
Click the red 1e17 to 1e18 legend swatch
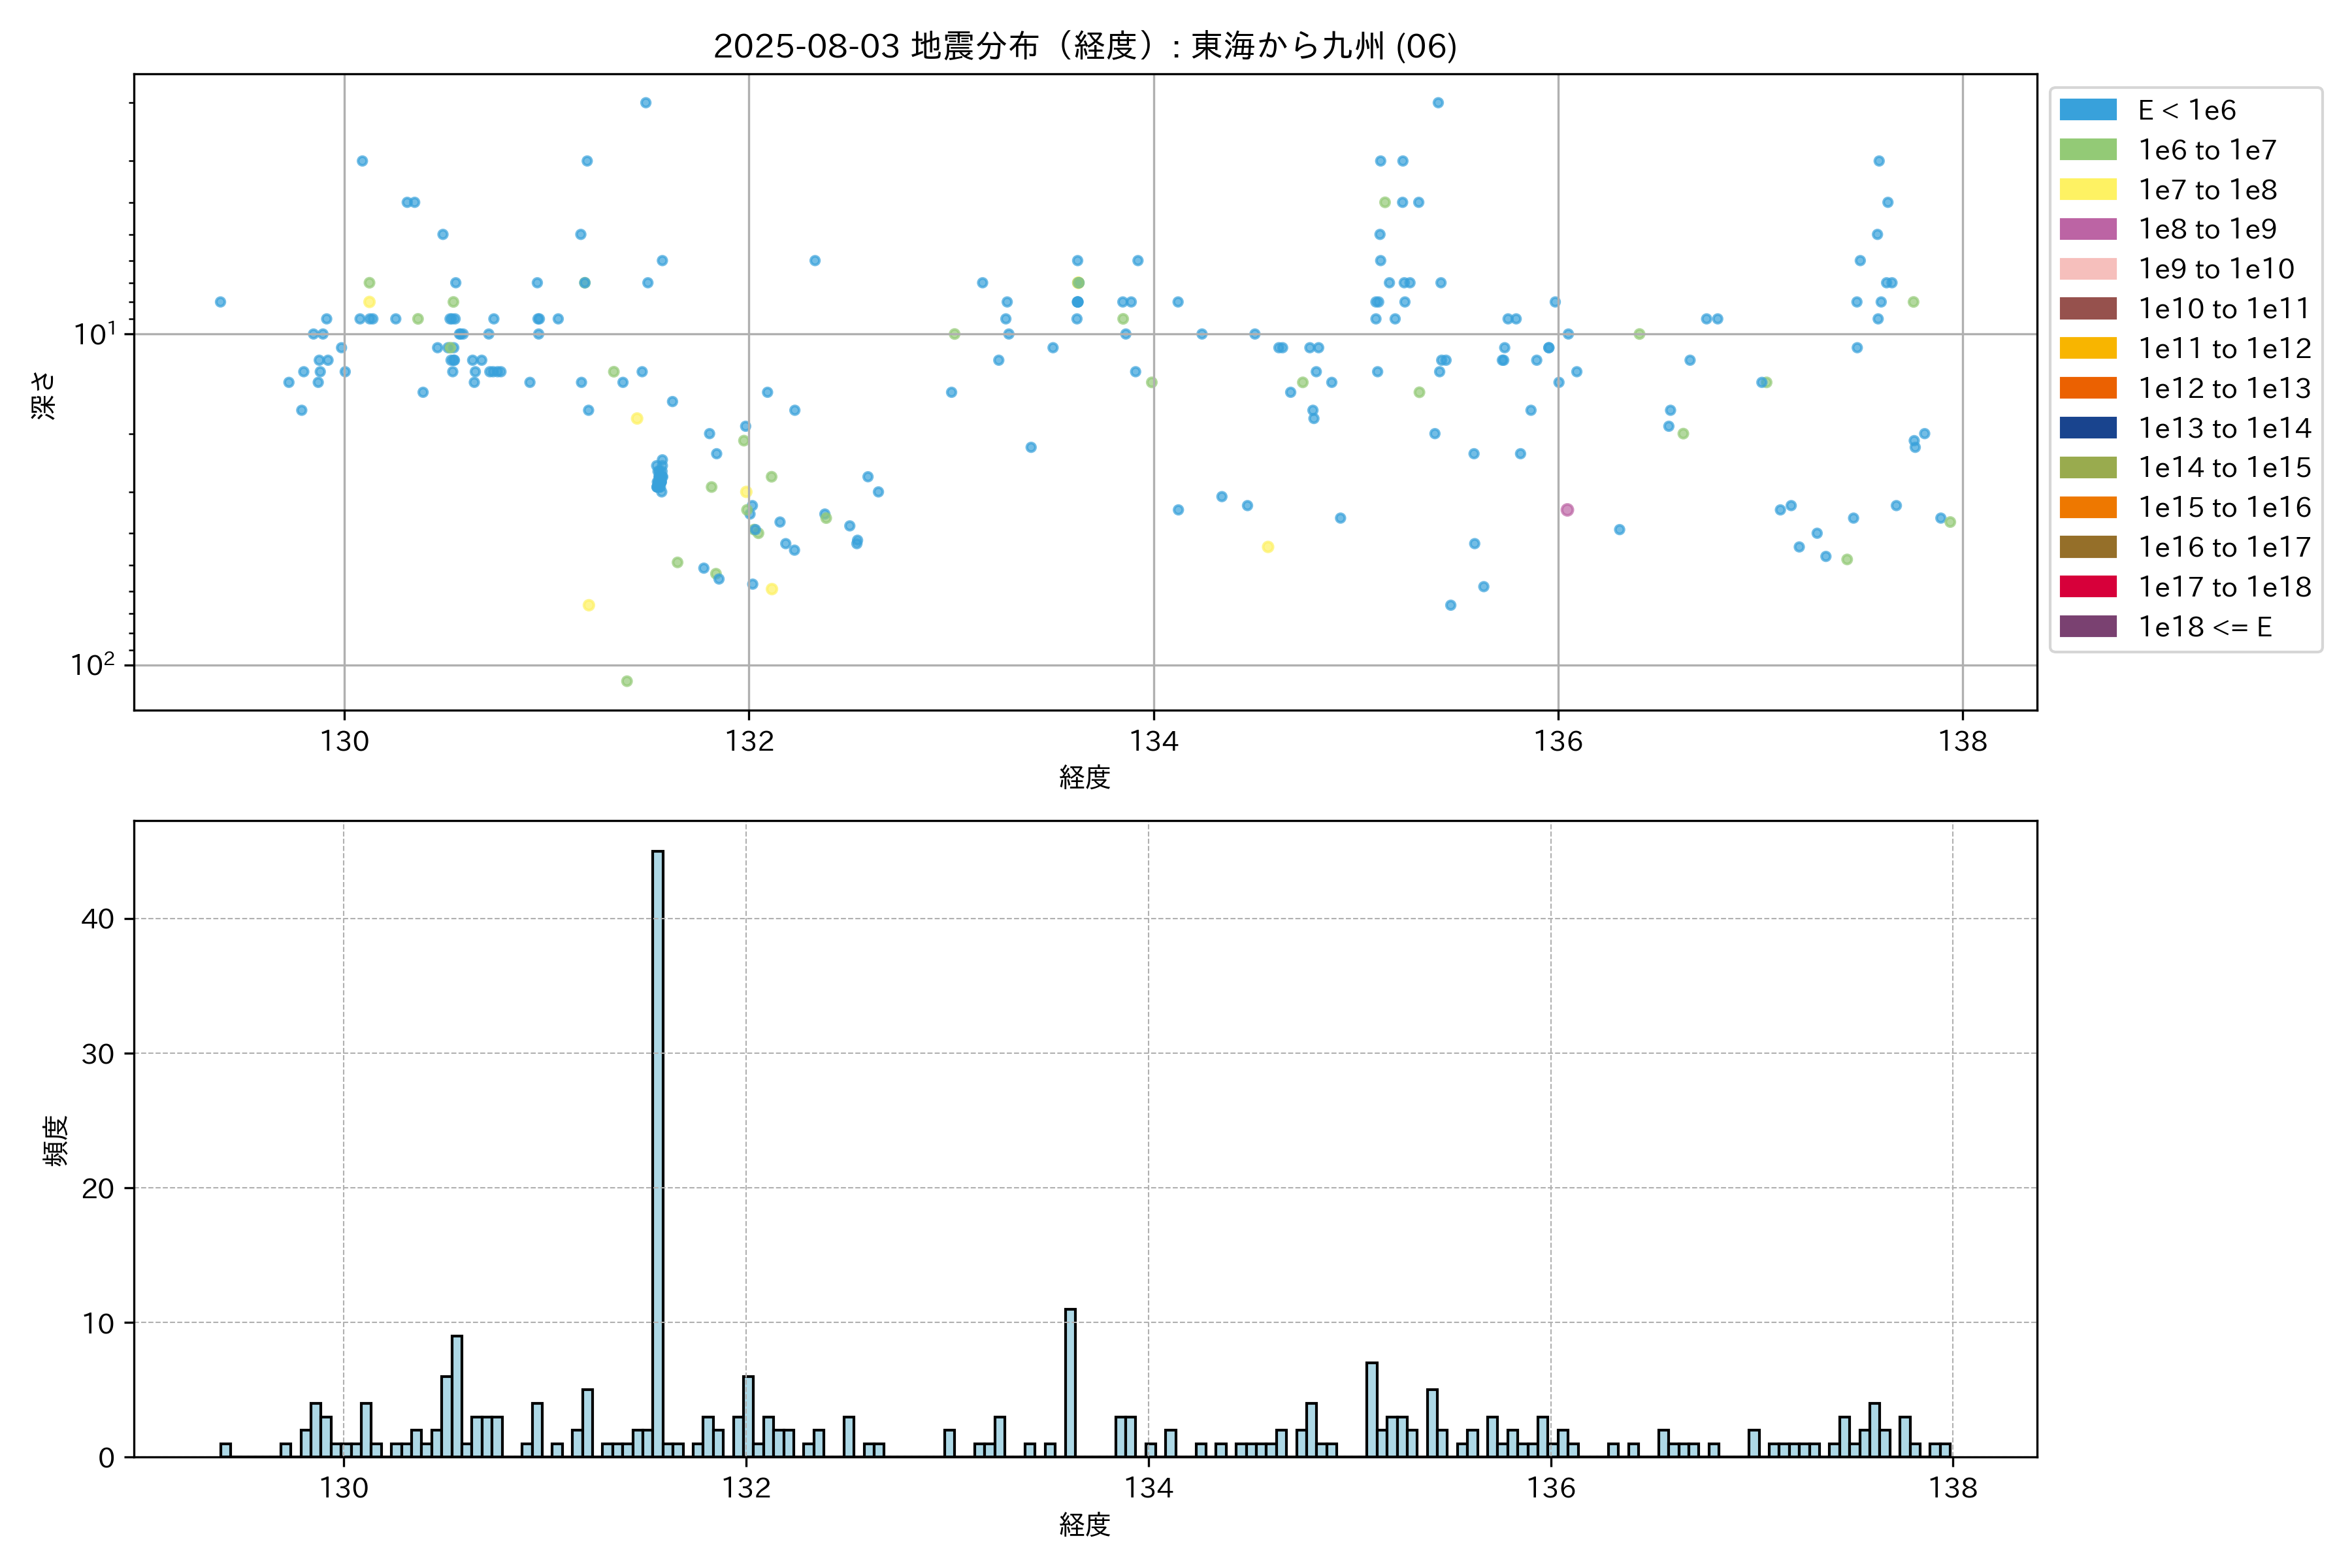2088,587
